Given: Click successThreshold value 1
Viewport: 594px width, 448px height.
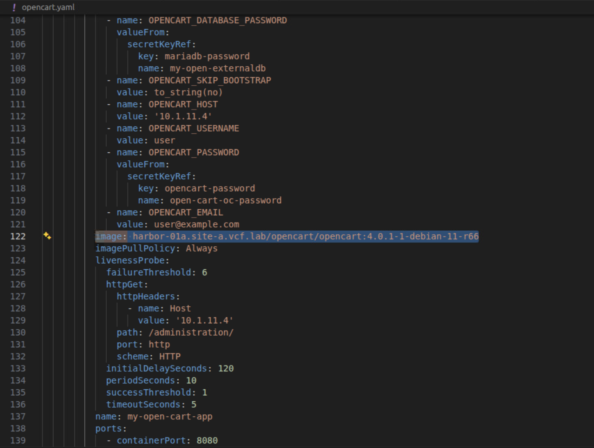Looking at the screenshot, I should 204,392.
